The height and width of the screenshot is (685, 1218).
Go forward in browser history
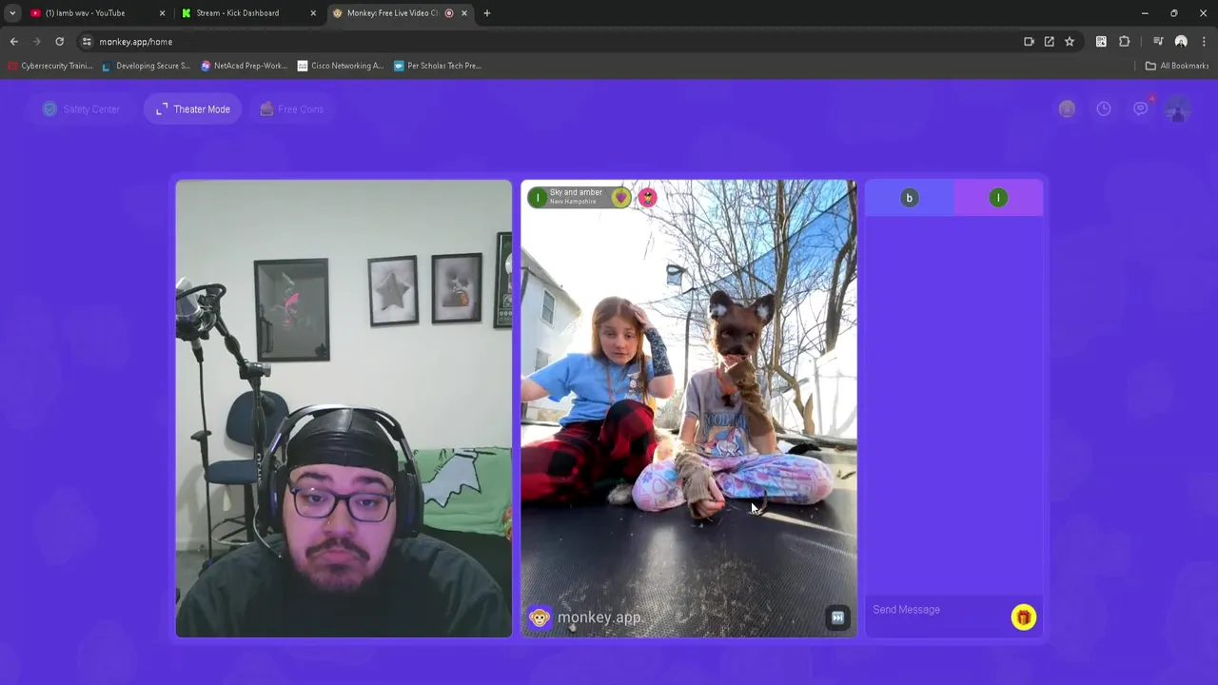coord(36,42)
